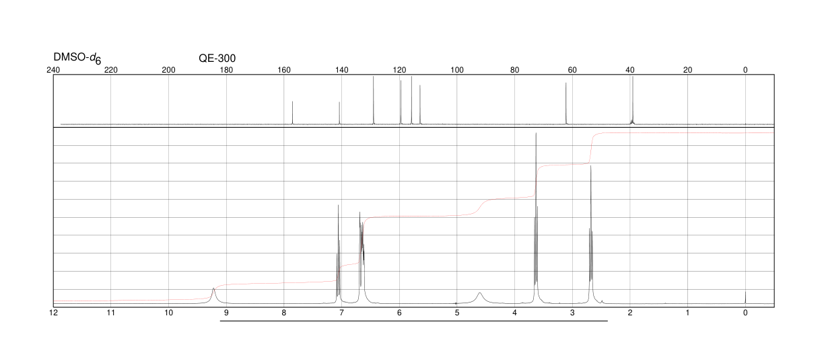The width and height of the screenshot is (824, 355).
Task: Select the 0 tick on the carbon axis
Action: pyautogui.click(x=745, y=70)
